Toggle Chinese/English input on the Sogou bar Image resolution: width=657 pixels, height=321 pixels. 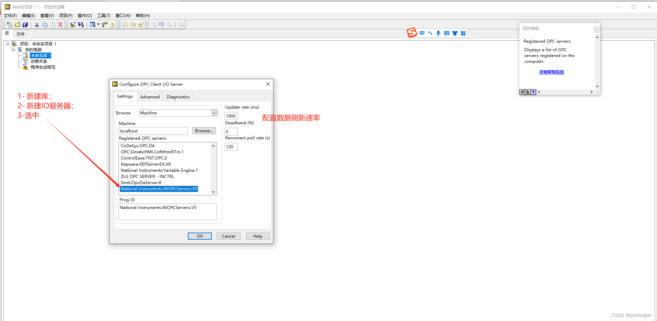(x=422, y=33)
